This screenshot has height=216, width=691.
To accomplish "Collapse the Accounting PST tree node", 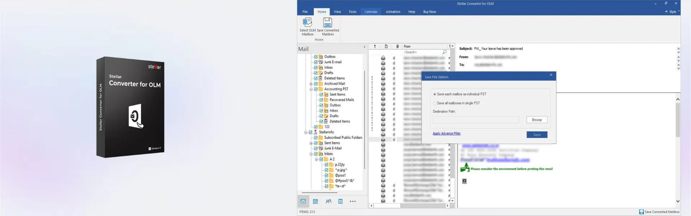I will coord(311,89).
